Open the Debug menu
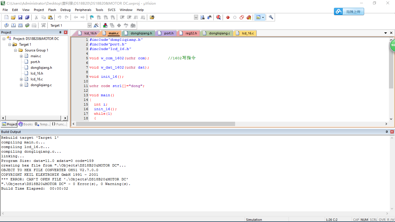This screenshot has width=395, height=222. [x=65, y=10]
